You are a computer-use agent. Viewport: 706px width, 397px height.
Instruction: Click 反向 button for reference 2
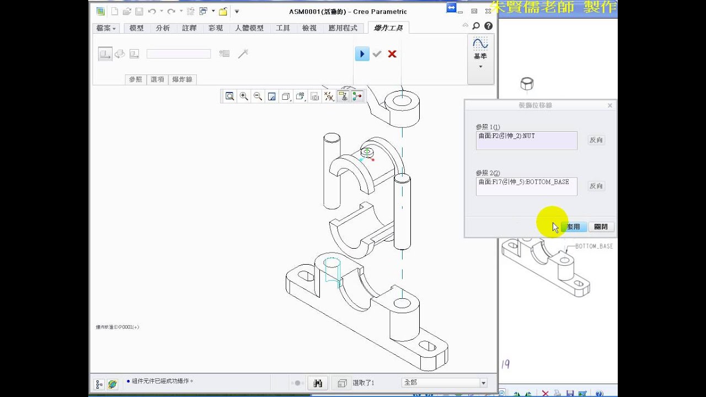tap(596, 186)
